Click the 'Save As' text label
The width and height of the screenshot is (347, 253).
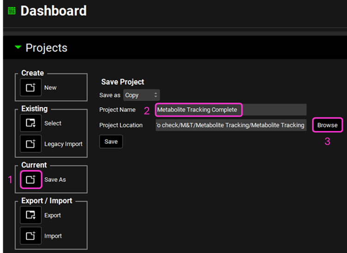[x=55, y=179]
